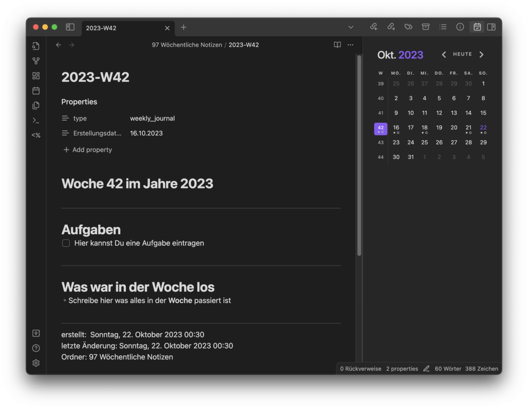Open October 31 in calendar
528x409 pixels.
tap(410, 157)
